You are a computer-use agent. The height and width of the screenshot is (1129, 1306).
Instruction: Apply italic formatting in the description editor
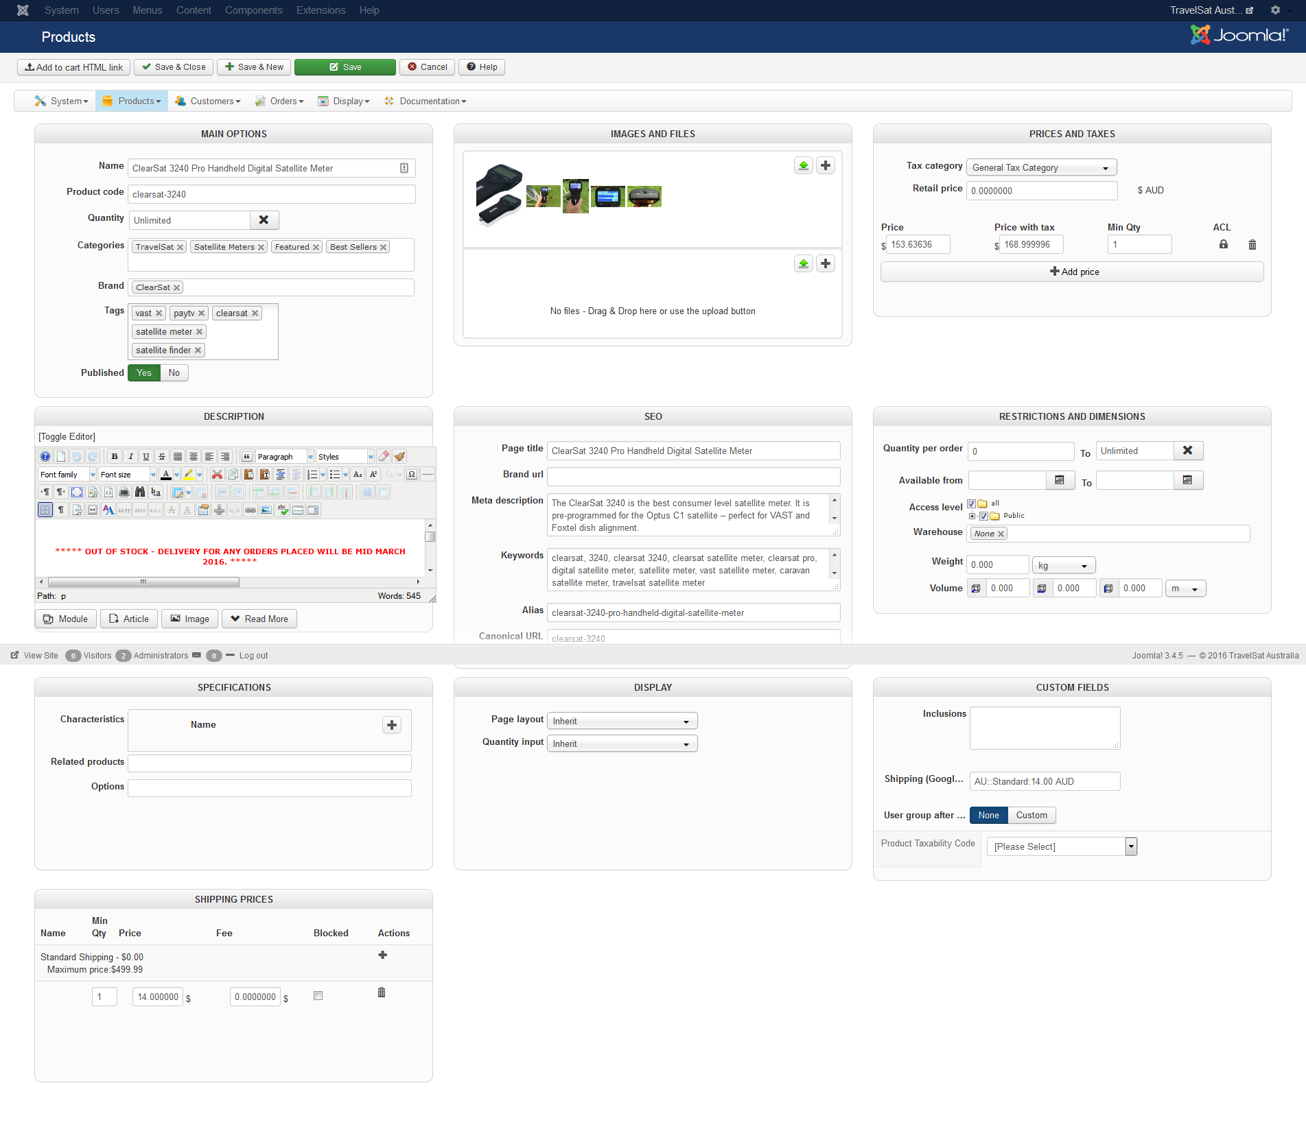click(130, 457)
